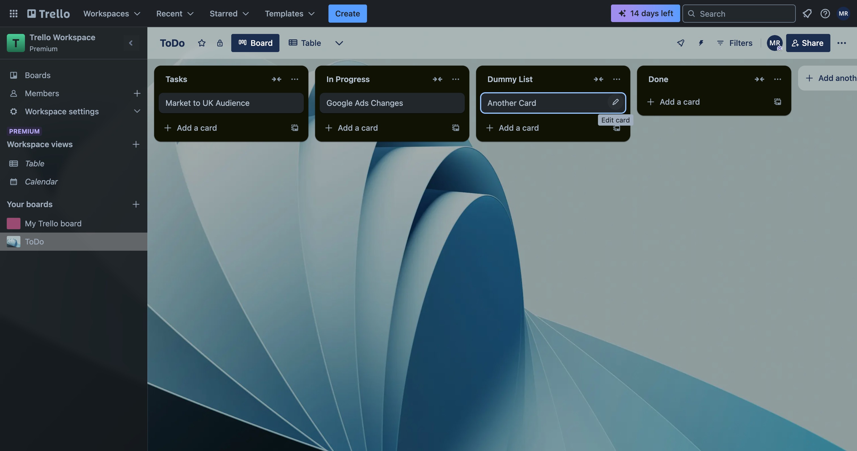The width and height of the screenshot is (857, 451).
Task: Create card from template in In Progress
Action: pos(456,128)
